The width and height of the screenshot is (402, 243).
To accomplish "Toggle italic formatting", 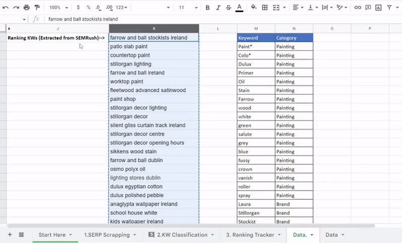I will coord(218,8).
